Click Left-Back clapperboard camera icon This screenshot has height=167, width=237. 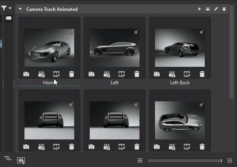172,74
